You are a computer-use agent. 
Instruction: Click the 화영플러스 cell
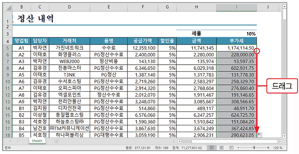(70, 55)
